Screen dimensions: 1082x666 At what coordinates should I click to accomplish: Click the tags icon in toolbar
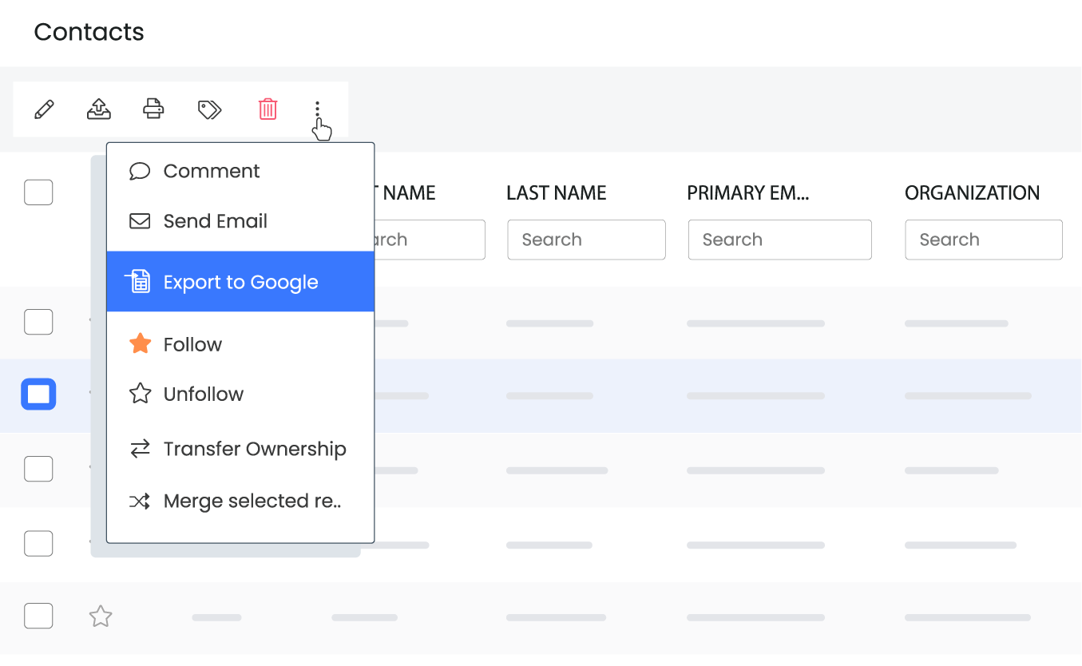coord(209,109)
